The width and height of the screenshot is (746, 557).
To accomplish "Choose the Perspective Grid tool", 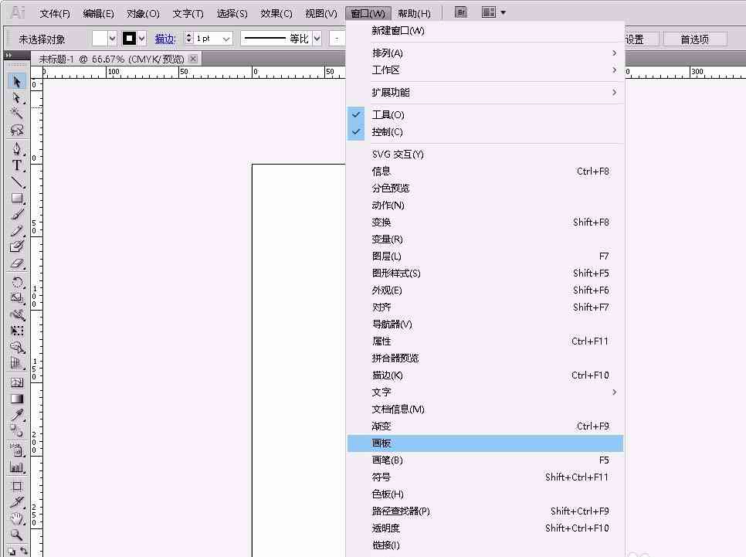I will (x=17, y=363).
